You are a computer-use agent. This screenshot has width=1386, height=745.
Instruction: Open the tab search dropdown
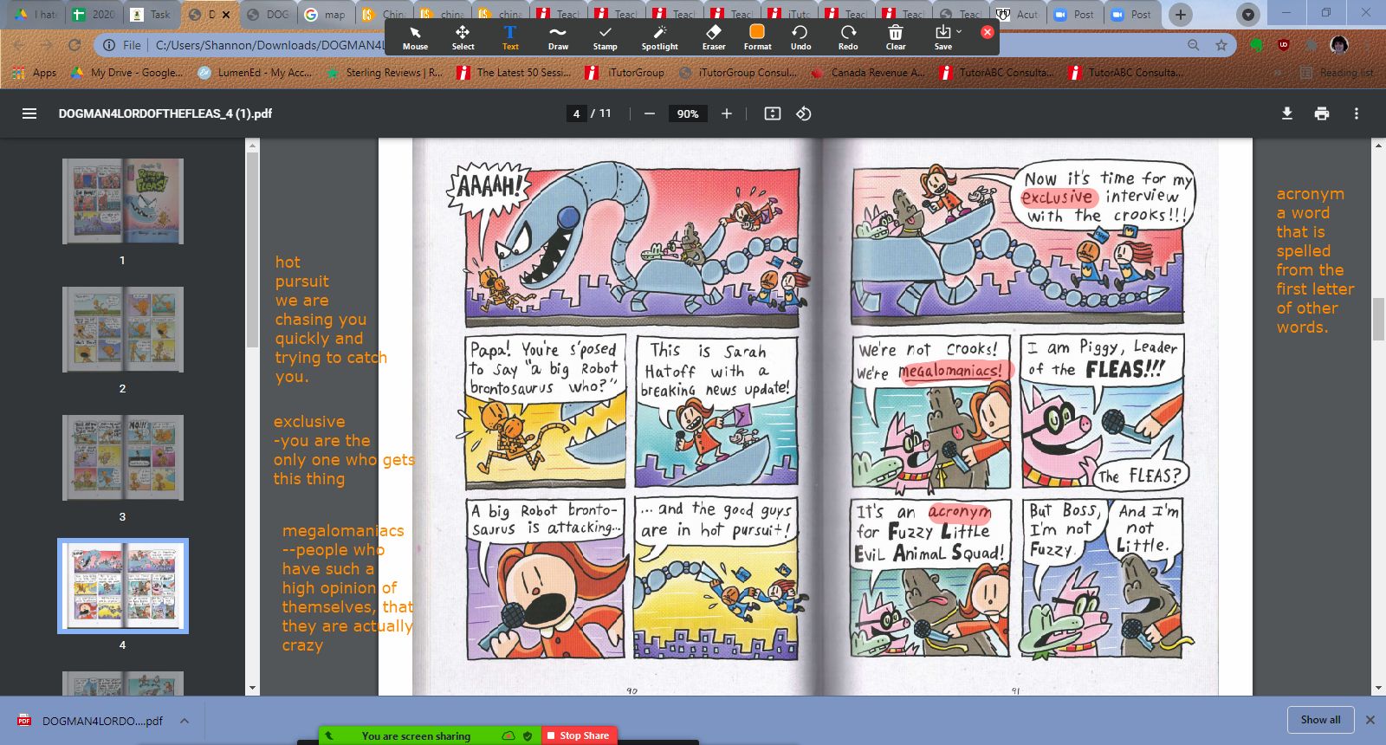tap(1247, 15)
